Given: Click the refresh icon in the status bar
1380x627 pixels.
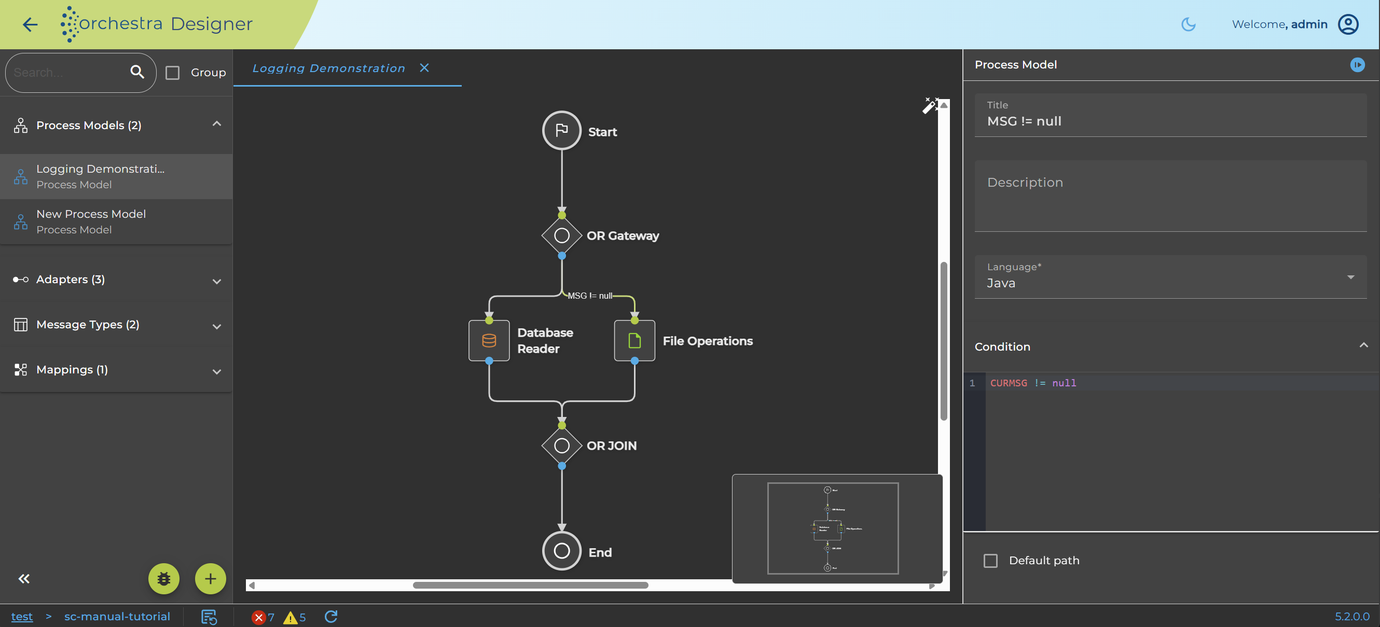Looking at the screenshot, I should (x=331, y=616).
